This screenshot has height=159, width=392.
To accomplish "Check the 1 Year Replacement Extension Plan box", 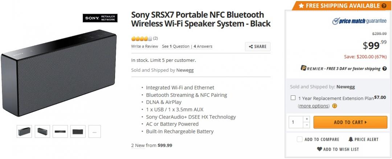I will click(293, 98).
